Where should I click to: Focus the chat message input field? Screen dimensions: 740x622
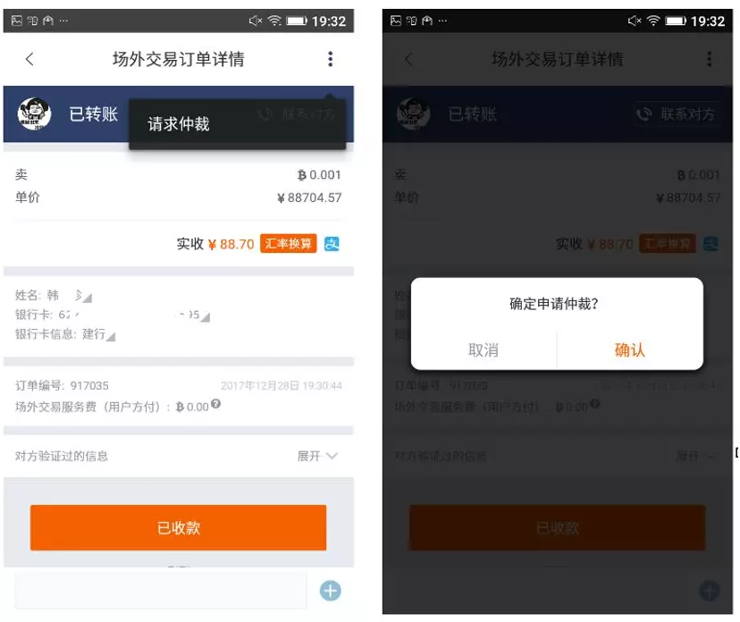pos(161,591)
